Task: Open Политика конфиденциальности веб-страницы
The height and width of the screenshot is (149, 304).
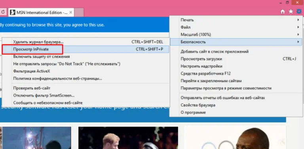Action: tap(85, 78)
